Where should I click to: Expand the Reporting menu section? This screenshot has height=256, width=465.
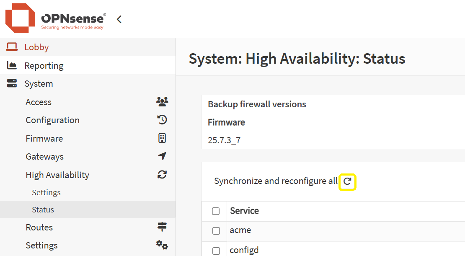(44, 65)
